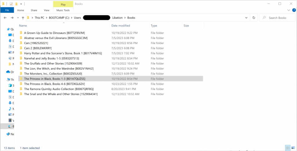The width and height of the screenshot is (297, 151).
Task: Open the address bar history dropdown
Action: coord(246,18)
